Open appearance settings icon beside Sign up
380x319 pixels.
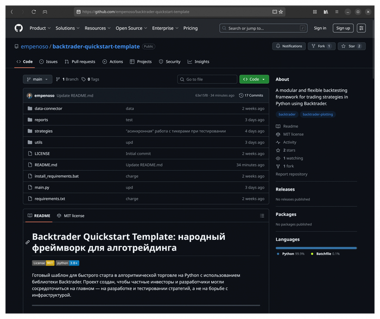(362, 28)
